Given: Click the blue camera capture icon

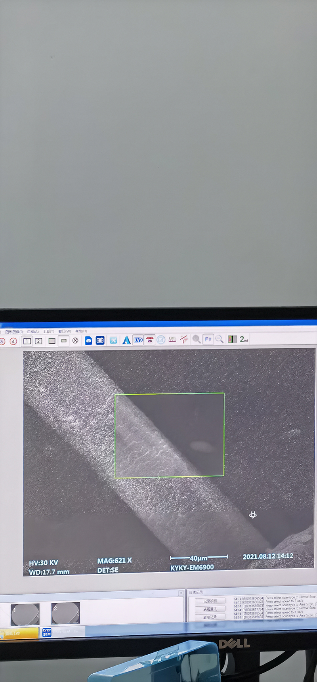Looking at the screenshot, I should (88, 340).
